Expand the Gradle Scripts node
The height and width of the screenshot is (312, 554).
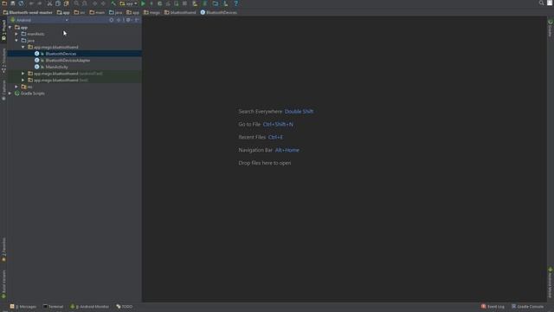pos(10,94)
